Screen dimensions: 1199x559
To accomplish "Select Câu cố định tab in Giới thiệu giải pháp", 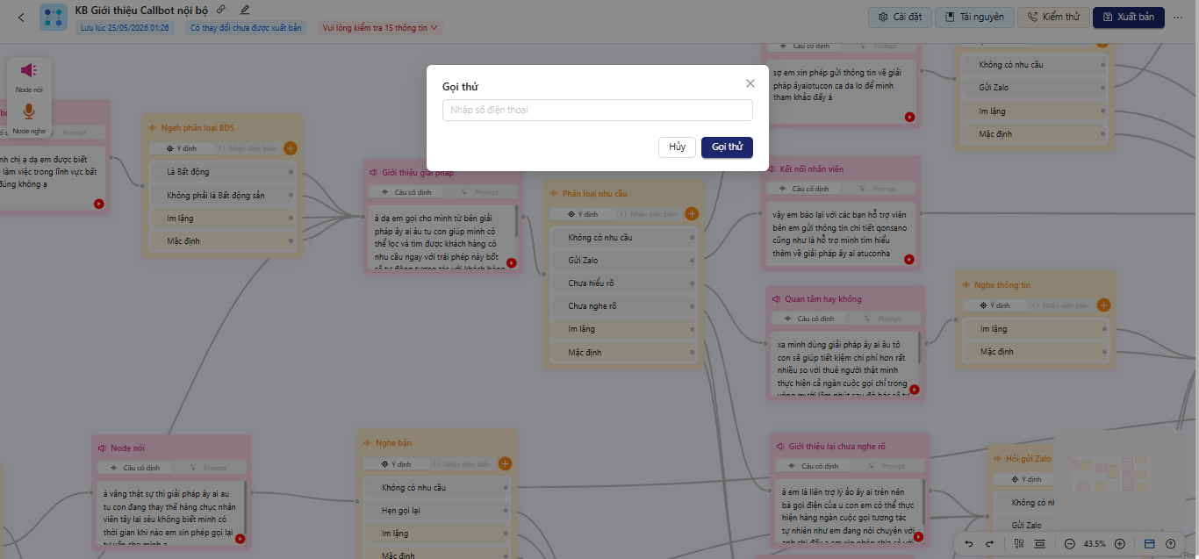I will click(x=407, y=191).
